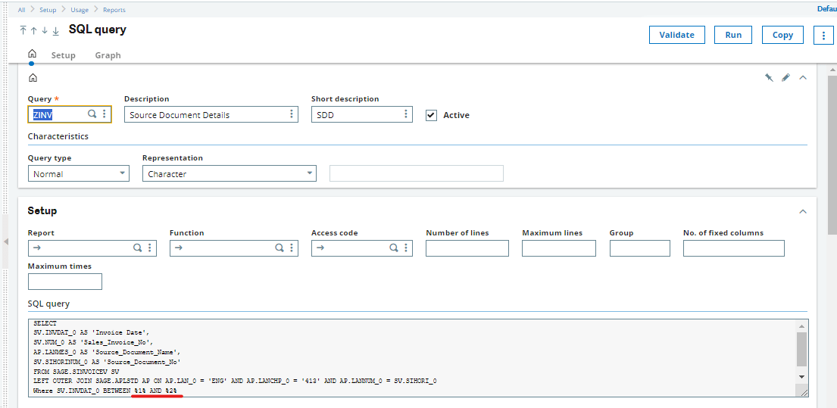Pin the header section with pushpin icon
Screen dimensions: 837x408
[x=769, y=78]
